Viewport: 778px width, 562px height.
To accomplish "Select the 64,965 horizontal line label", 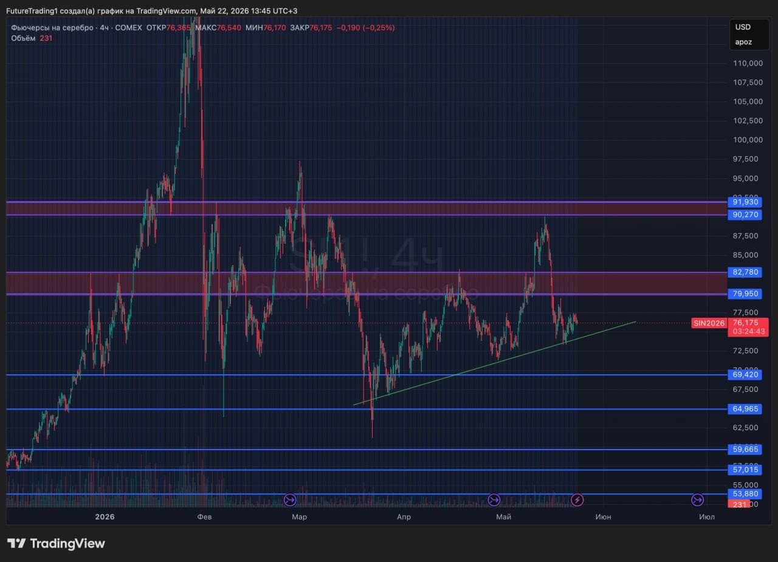I will coord(745,409).
